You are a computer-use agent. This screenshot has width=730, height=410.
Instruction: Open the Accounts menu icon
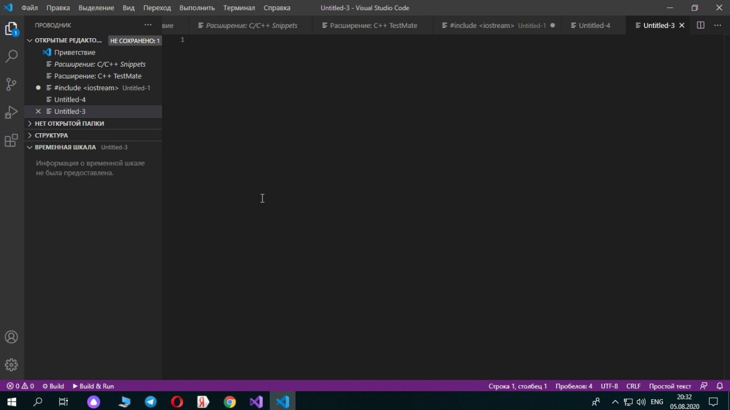pyautogui.click(x=11, y=337)
